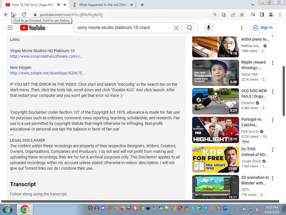Bookmark this page with the star icon
286x215 pixels.
[x=242, y=15]
